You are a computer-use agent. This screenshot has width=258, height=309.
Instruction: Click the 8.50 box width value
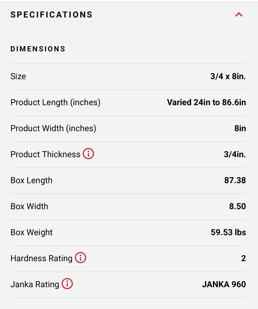click(237, 206)
